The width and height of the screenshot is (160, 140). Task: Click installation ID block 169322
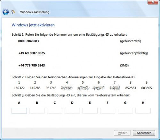tap(19, 88)
